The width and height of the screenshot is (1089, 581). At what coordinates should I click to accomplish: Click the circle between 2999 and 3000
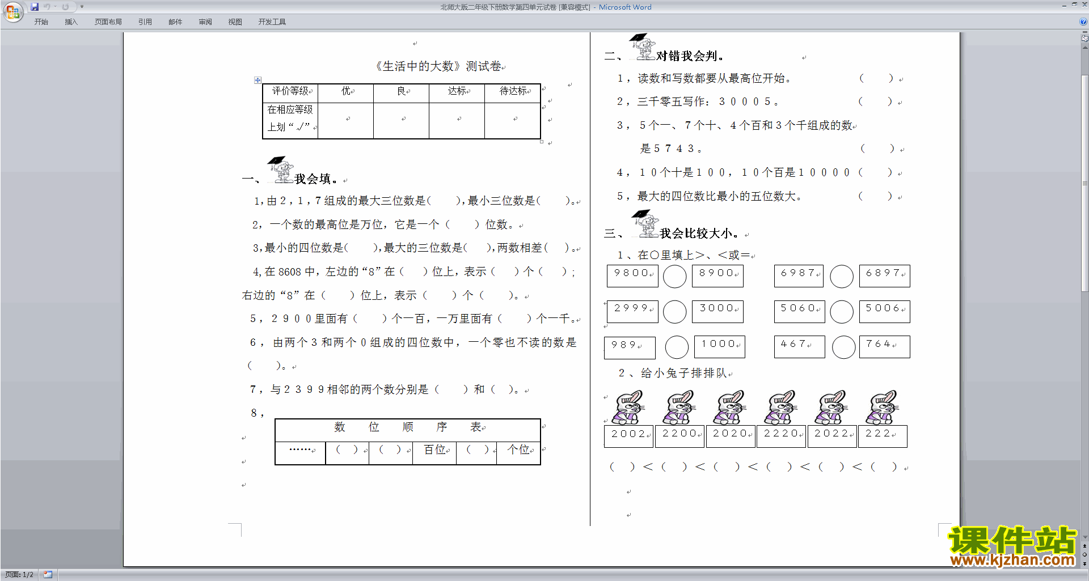pyautogui.click(x=675, y=312)
